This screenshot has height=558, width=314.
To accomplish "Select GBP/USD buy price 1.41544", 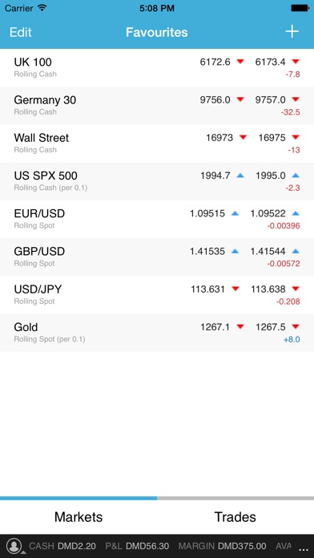I will click(x=268, y=251).
